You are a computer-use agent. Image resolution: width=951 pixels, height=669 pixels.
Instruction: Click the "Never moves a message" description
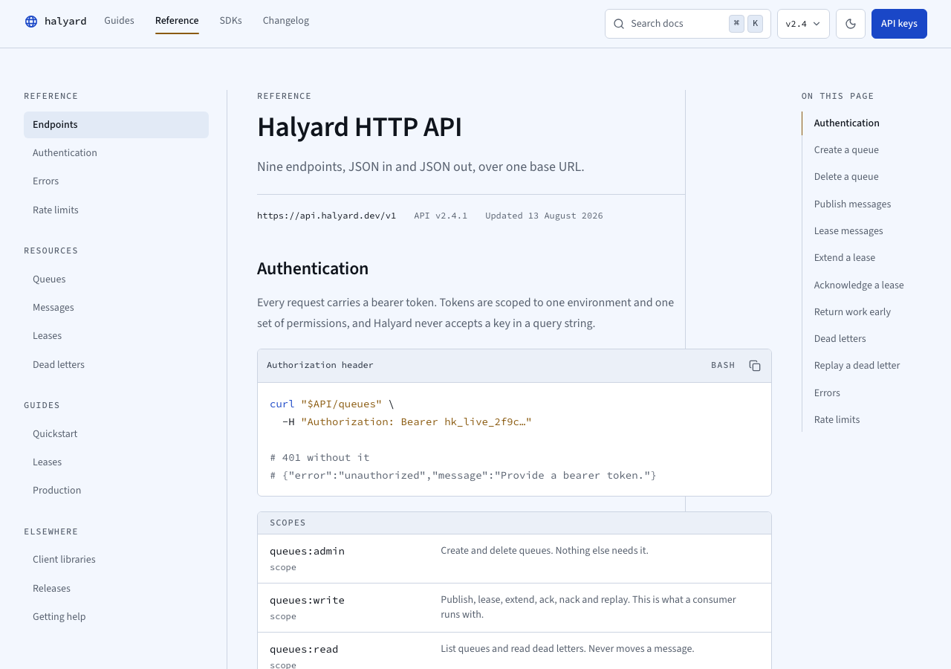coord(568,649)
